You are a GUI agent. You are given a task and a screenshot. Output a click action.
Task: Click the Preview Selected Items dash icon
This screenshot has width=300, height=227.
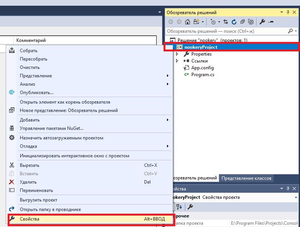click(271, 22)
